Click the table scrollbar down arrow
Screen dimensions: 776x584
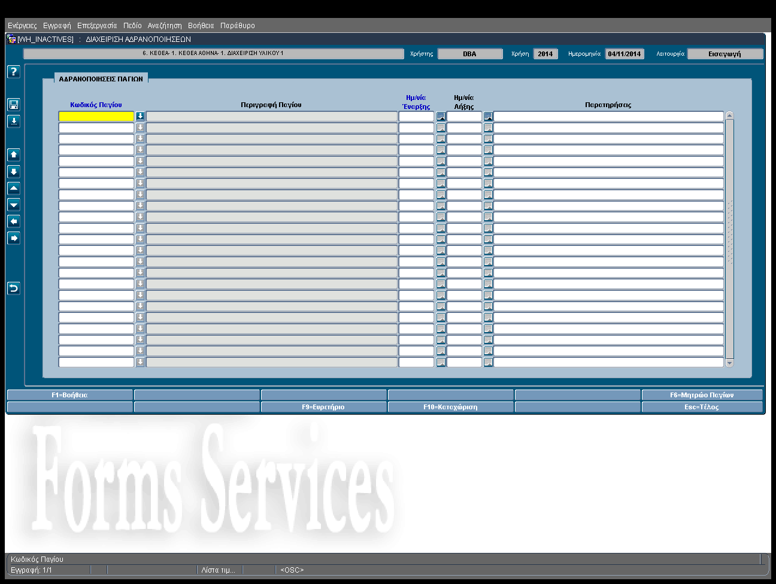(x=729, y=363)
